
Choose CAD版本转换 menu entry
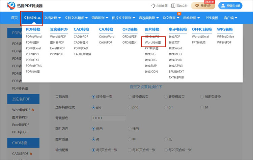pos(82,54)
